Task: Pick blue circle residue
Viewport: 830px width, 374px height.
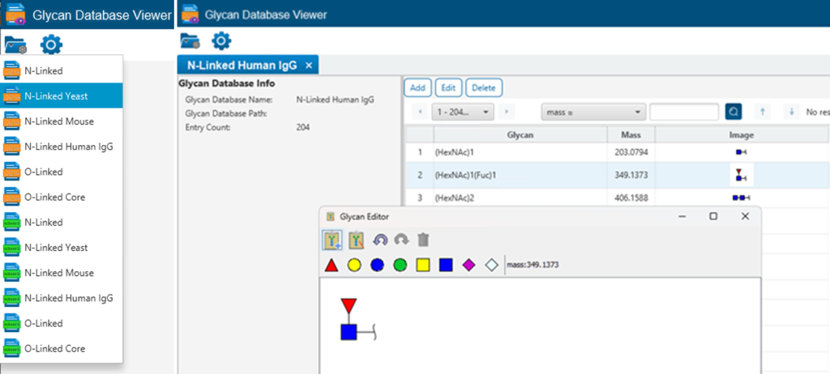Action: (377, 265)
